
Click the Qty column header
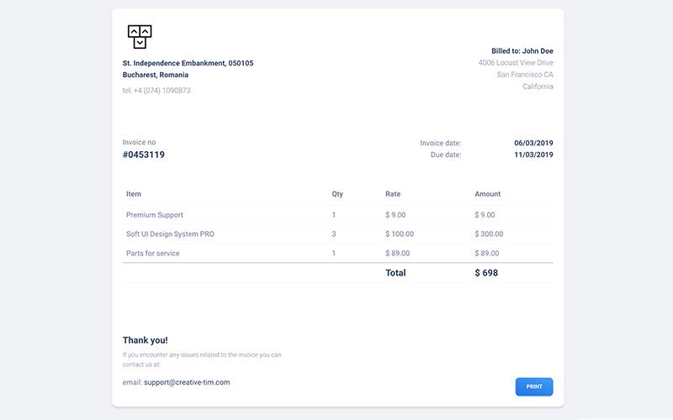[x=337, y=194]
